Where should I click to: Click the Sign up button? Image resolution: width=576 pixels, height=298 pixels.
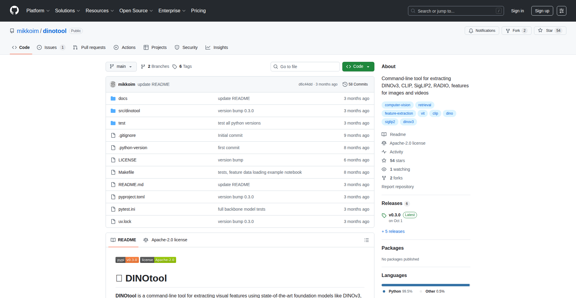coord(542,11)
